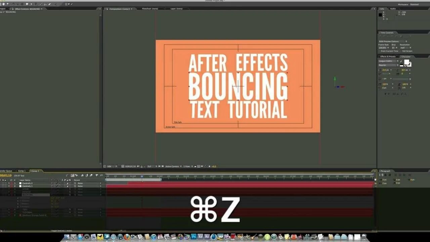Open the Layer (none) viewer tab
This screenshot has width=430, height=242.
click(x=176, y=9)
